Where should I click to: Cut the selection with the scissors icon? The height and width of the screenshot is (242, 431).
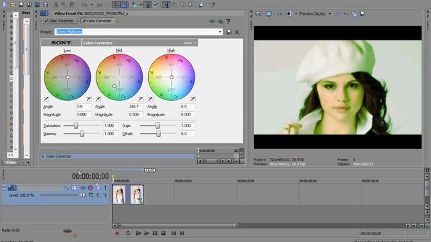pyautogui.click(x=56, y=5)
